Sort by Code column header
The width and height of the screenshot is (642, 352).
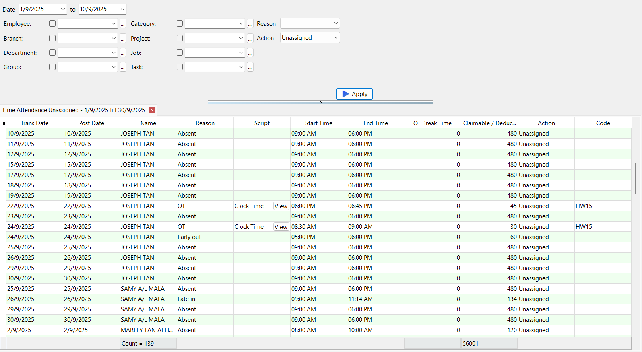point(603,123)
